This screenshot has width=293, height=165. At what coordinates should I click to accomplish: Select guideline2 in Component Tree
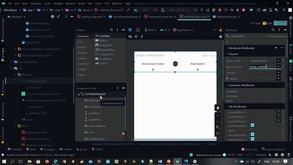(x=95, y=120)
